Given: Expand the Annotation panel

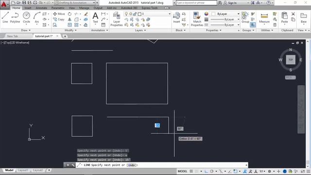Looking at the screenshot, I should tap(100, 30).
